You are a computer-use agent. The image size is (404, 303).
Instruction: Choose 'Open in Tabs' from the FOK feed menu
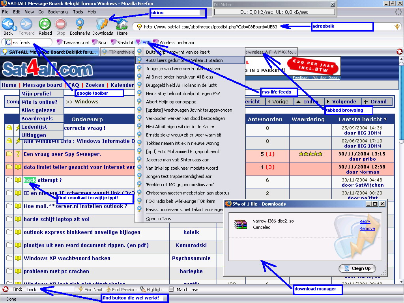159,219
